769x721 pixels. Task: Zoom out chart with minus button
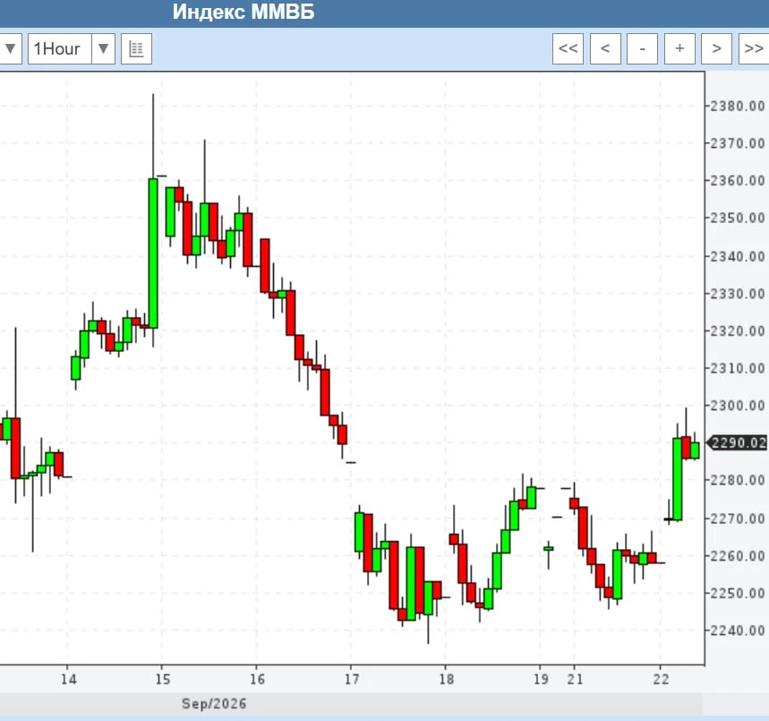tap(643, 48)
